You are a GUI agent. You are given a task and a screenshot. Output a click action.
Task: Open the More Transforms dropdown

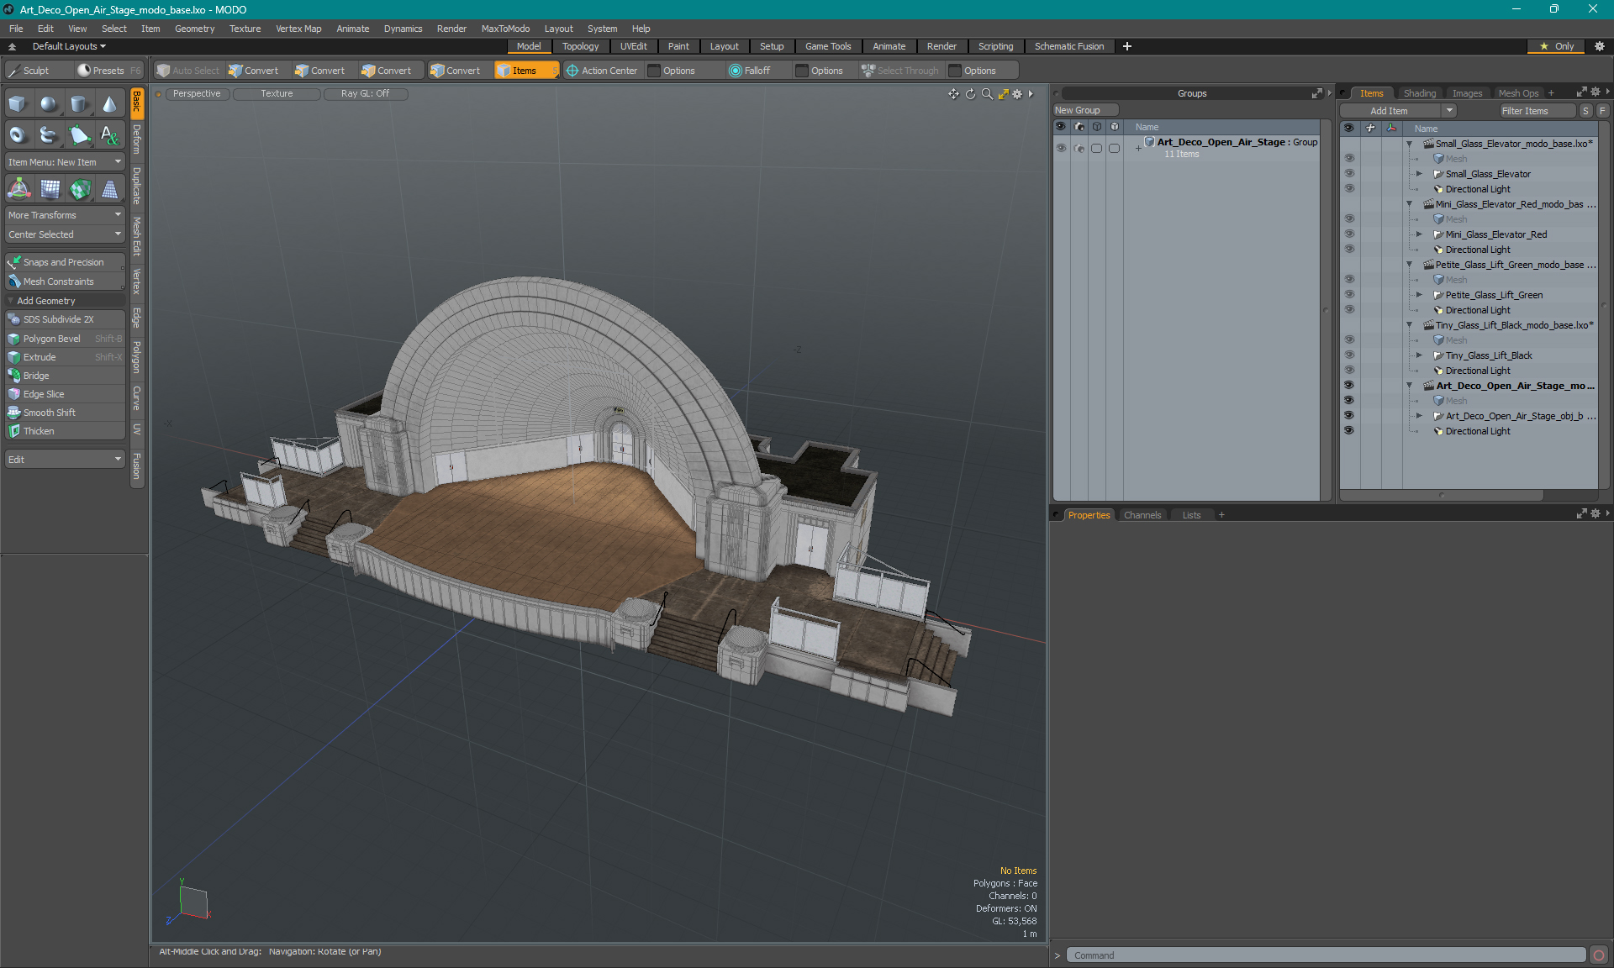(x=65, y=215)
